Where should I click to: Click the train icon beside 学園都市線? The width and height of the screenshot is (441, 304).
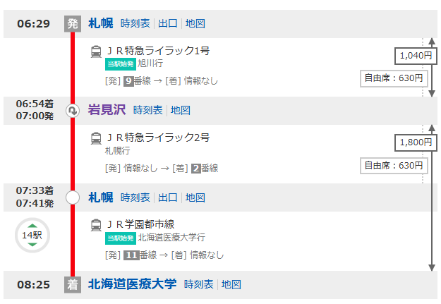(x=97, y=225)
